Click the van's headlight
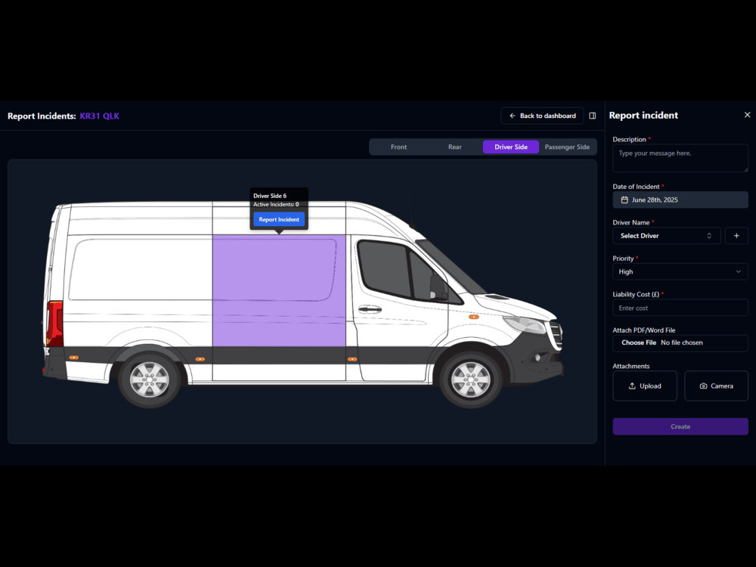The height and width of the screenshot is (567, 756). 525,324
